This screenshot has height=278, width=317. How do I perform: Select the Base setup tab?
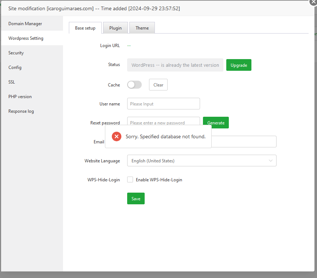pyautogui.click(x=85, y=28)
